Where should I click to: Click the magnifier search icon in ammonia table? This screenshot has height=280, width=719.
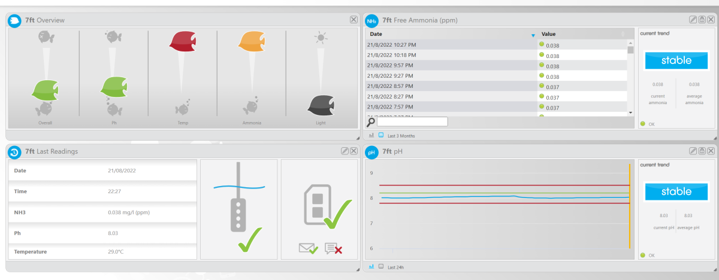[x=371, y=122]
